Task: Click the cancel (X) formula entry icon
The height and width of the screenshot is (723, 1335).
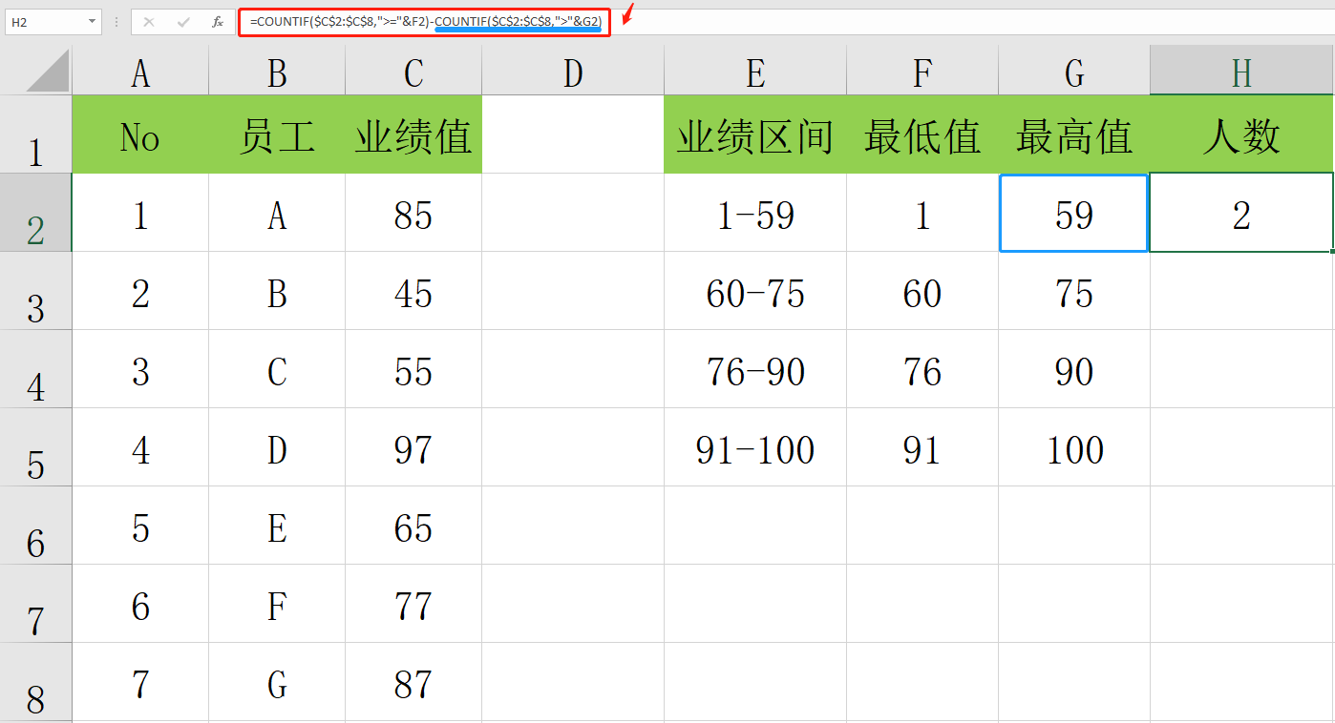Action: coord(149,21)
